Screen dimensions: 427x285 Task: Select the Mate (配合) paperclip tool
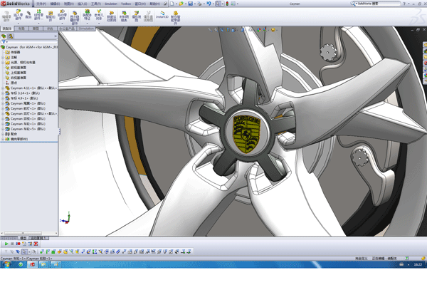pyautogui.click(x=28, y=15)
